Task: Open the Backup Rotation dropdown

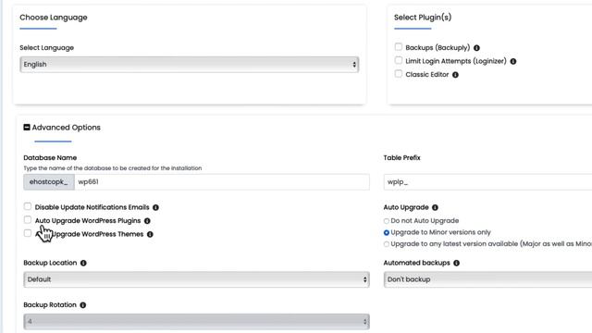Action: click(x=196, y=322)
